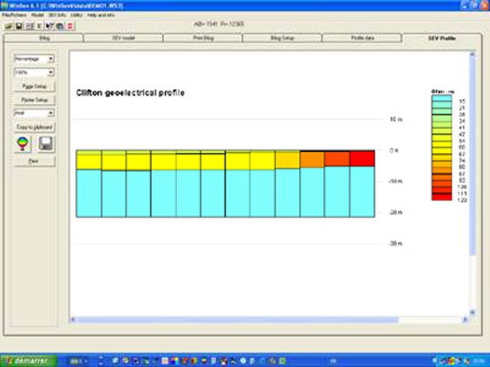
Task: Click the open file icon in the toolbar
Action: [x=7, y=25]
